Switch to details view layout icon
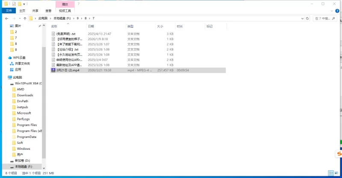 point(330,173)
